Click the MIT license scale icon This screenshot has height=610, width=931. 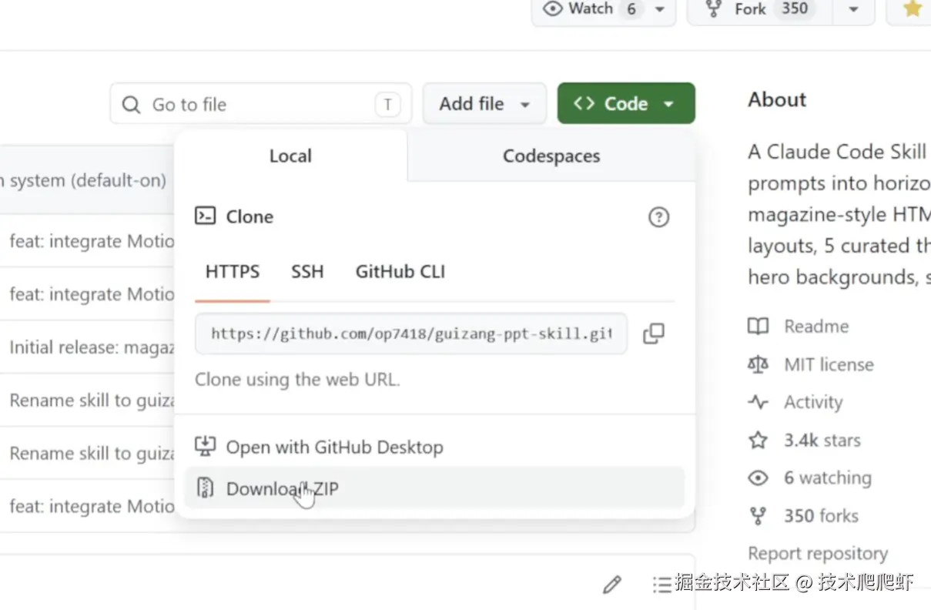pyautogui.click(x=759, y=364)
